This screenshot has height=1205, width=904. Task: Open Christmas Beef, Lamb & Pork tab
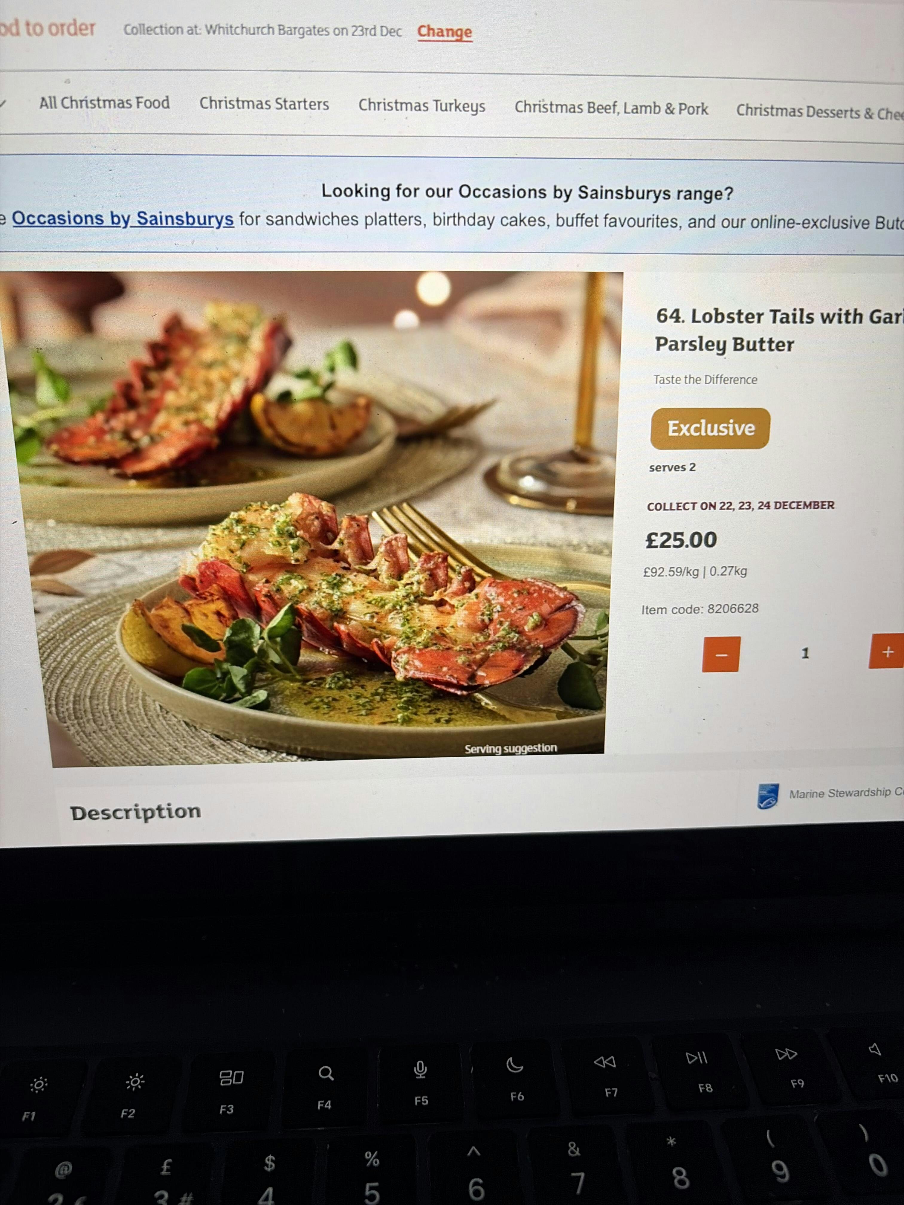coord(611,108)
